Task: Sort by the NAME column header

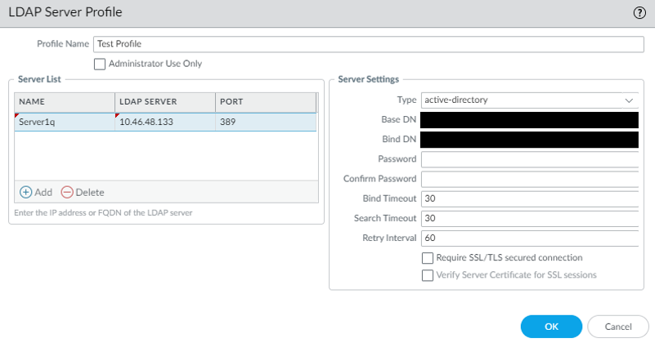Action: click(x=64, y=101)
